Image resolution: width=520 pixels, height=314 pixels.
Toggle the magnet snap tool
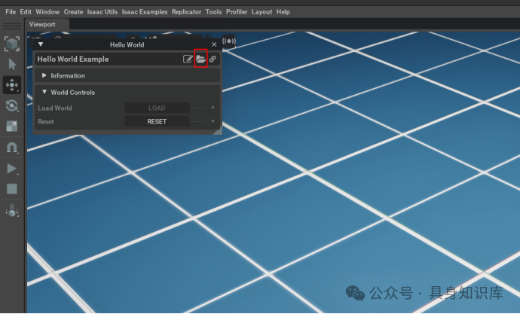point(12,148)
